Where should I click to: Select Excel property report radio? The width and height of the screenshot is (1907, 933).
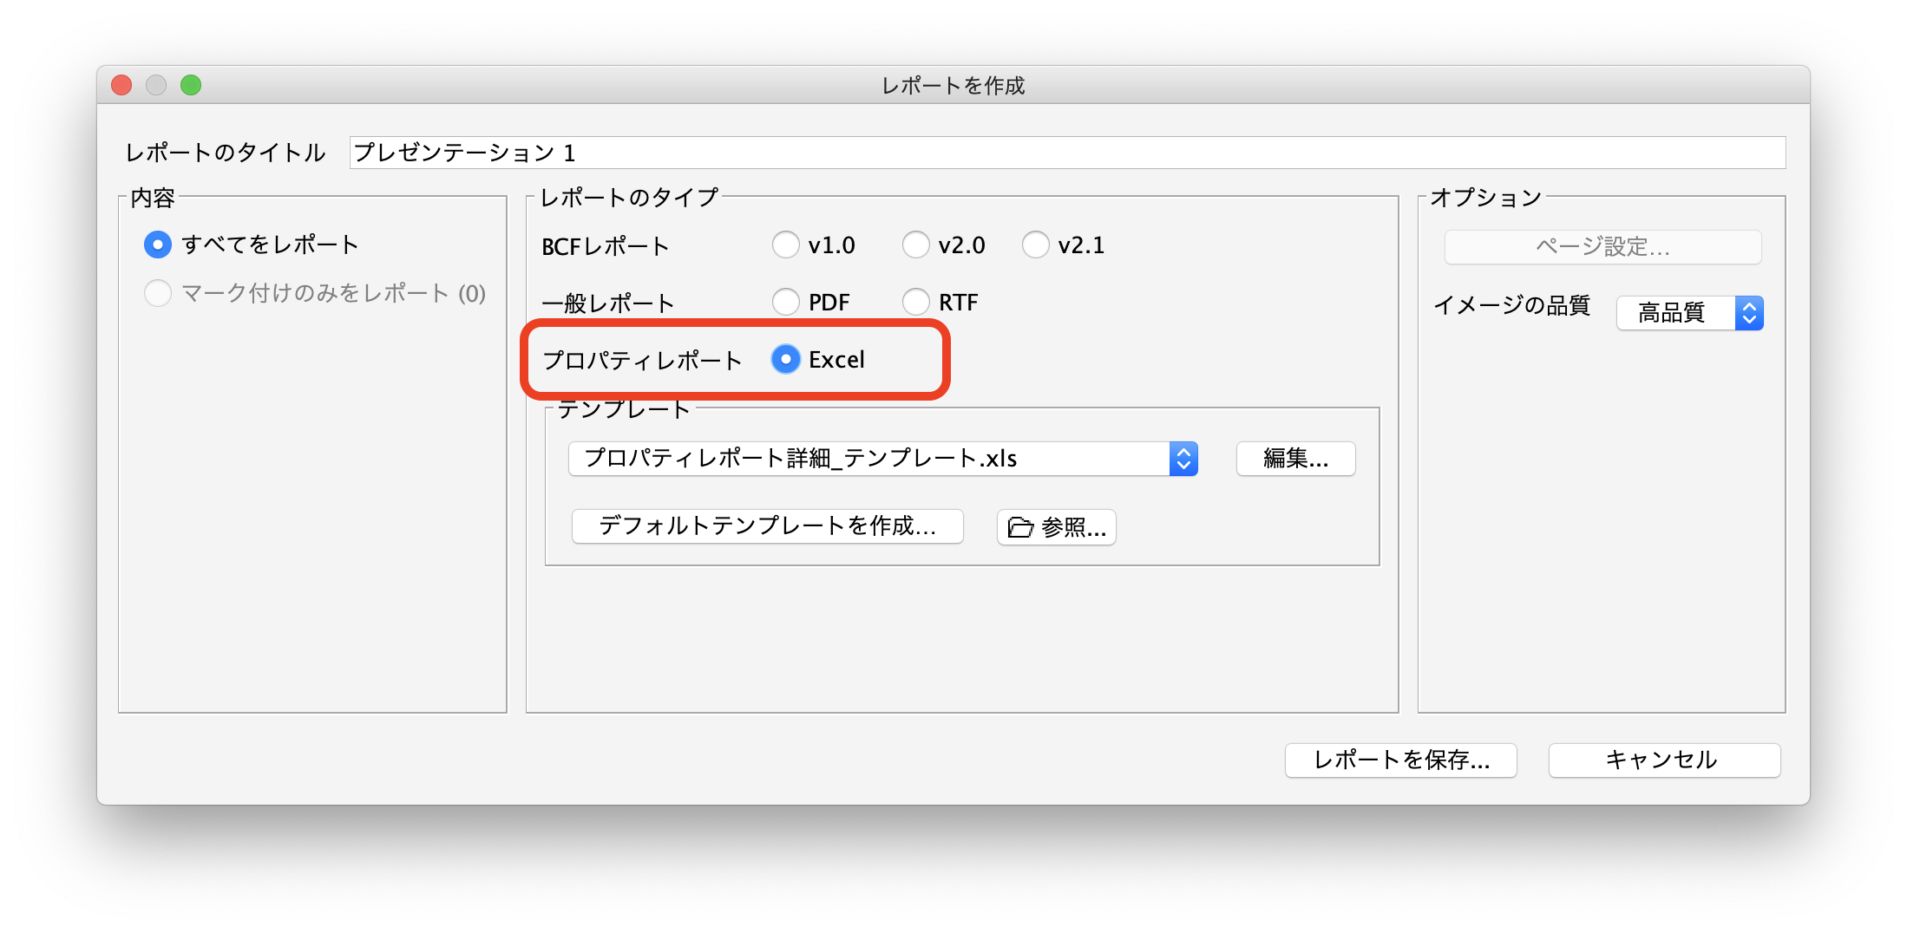(x=786, y=360)
